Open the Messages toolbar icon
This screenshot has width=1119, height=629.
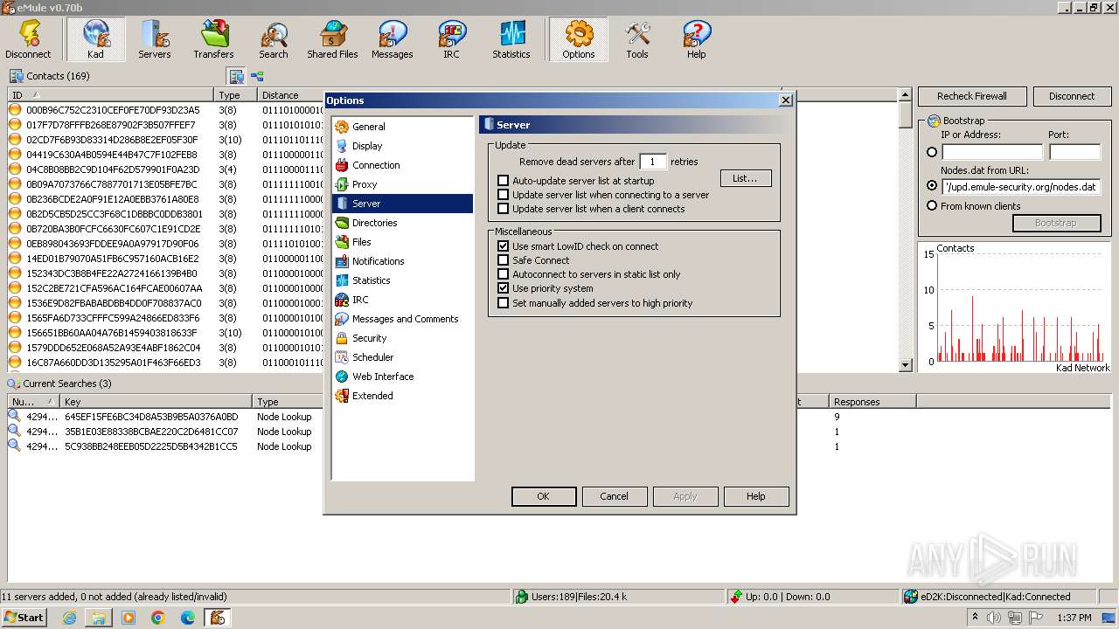click(393, 39)
